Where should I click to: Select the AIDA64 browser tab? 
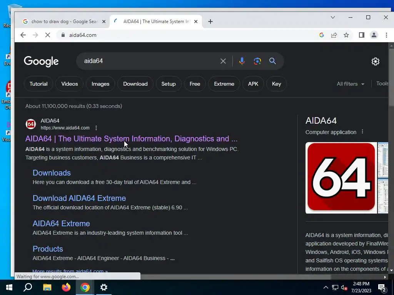pyautogui.click(x=156, y=22)
